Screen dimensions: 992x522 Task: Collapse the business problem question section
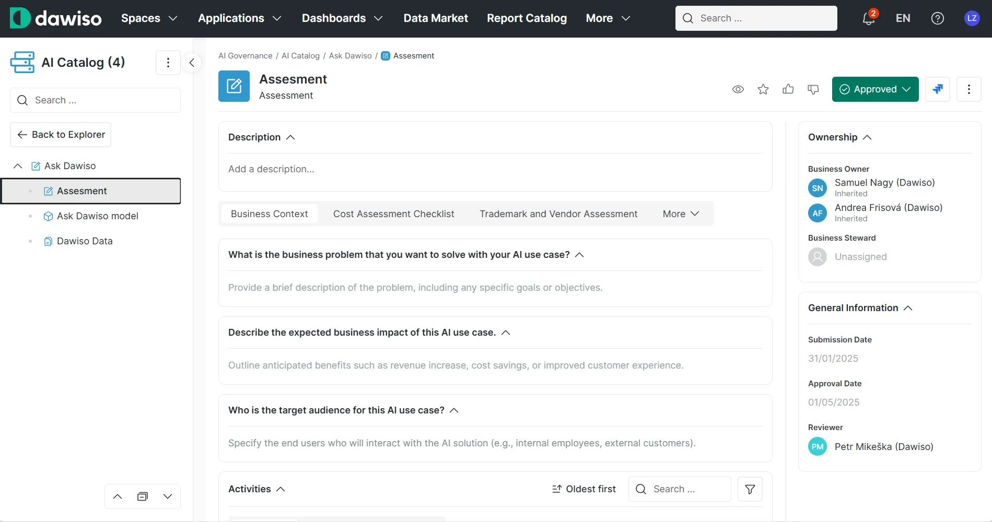[x=579, y=255]
